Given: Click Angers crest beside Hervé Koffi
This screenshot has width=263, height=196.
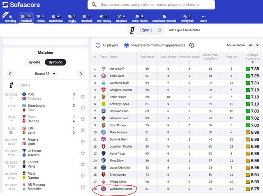Looking at the screenshot, I should pyautogui.click(x=104, y=68).
